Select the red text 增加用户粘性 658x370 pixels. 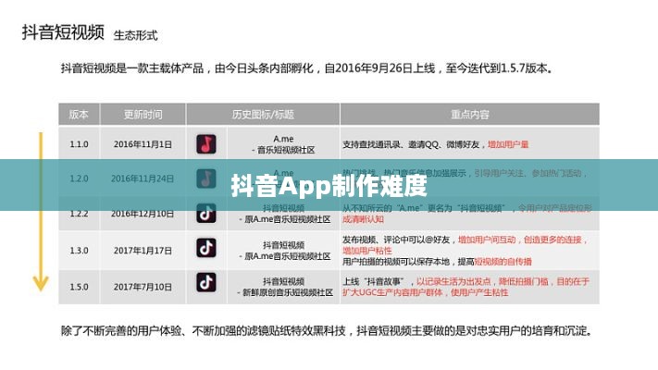pyautogui.click(x=367, y=251)
